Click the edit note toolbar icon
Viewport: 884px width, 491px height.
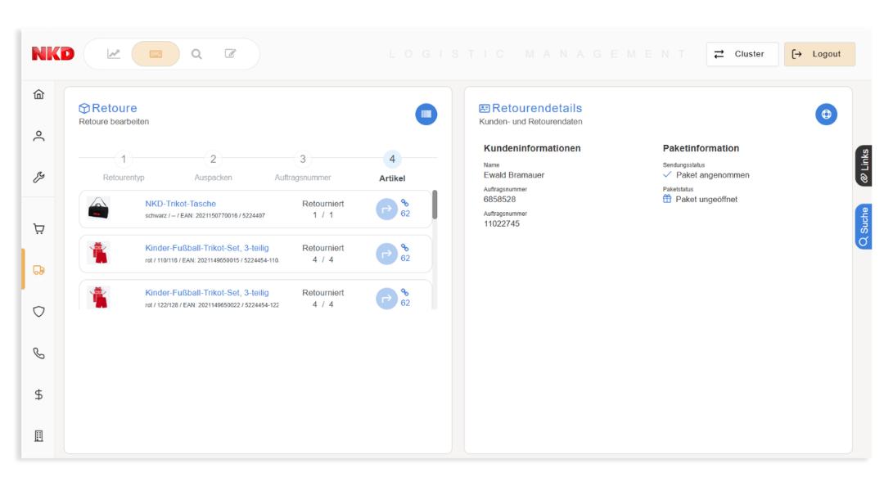(231, 54)
